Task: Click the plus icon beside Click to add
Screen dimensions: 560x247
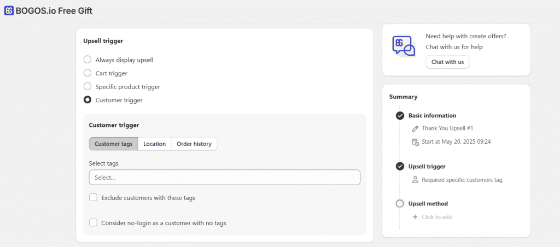Action: [415, 217]
